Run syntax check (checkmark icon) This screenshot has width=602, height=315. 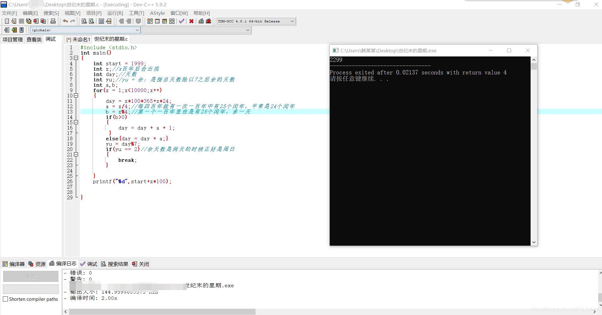(x=182, y=21)
